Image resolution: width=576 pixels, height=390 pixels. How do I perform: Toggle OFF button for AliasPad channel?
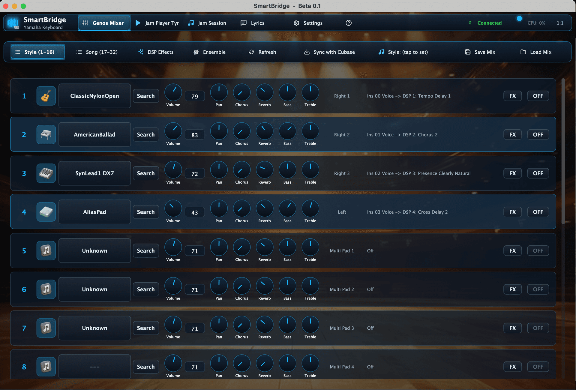point(538,212)
